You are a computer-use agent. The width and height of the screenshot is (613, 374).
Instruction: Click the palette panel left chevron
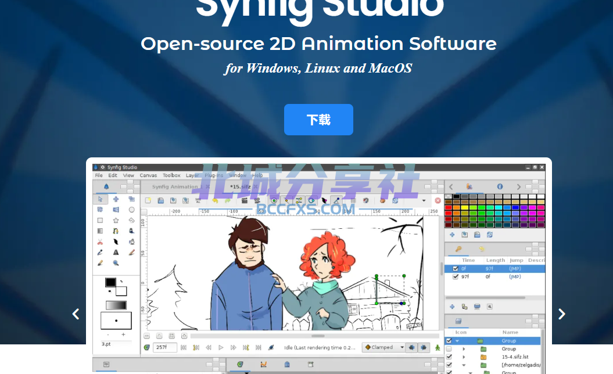pos(451,187)
